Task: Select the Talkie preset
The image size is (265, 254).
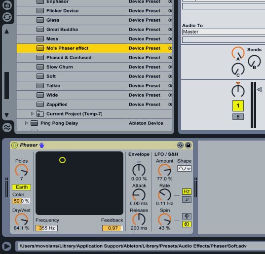Action: [x=94, y=86]
